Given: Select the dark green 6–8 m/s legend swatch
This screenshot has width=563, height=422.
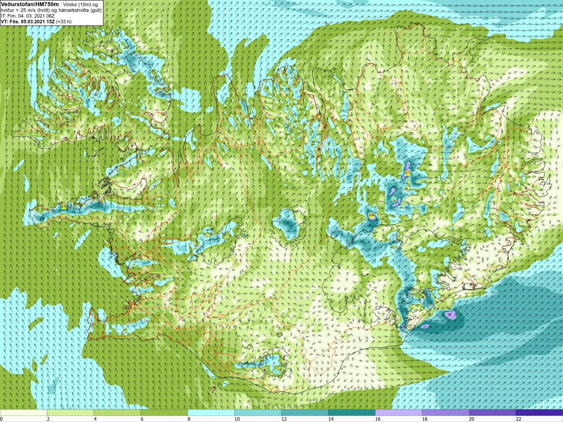Looking at the screenshot, I should coord(164,413).
